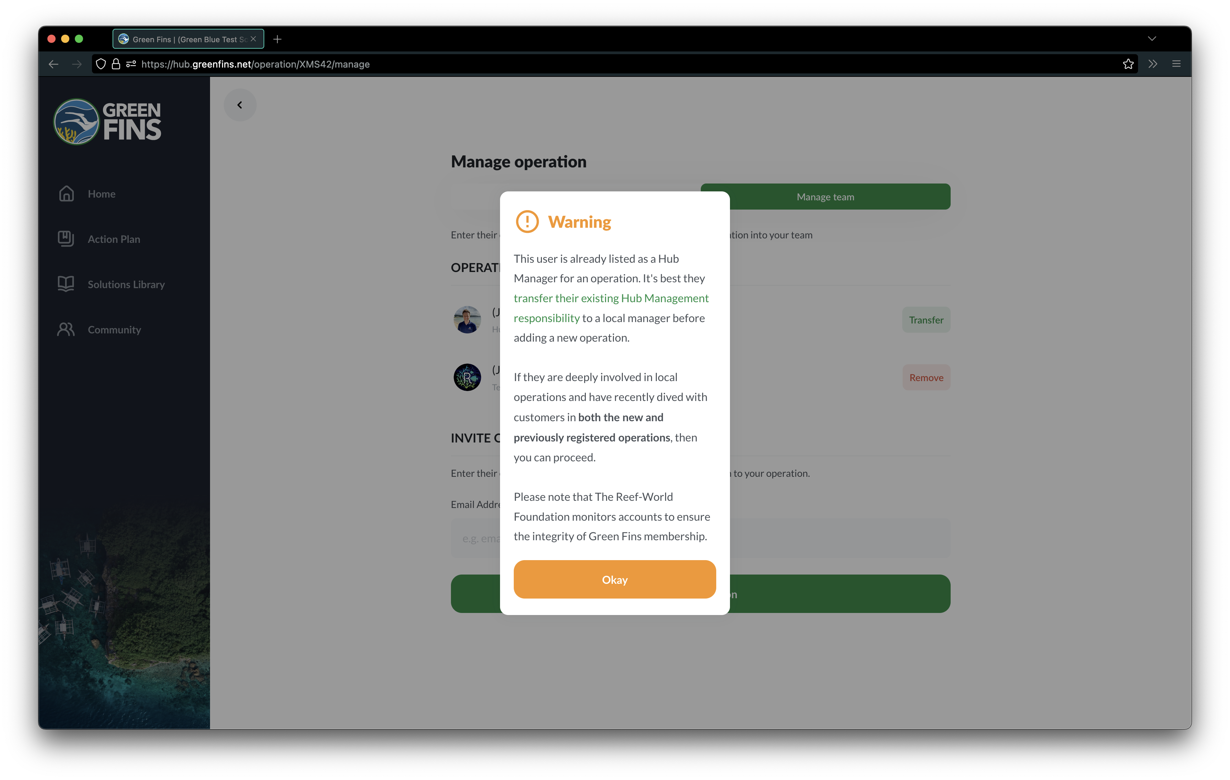Open Action Plan in the sidebar
This screenshot has width=1230, height=780.
point(114,239)
